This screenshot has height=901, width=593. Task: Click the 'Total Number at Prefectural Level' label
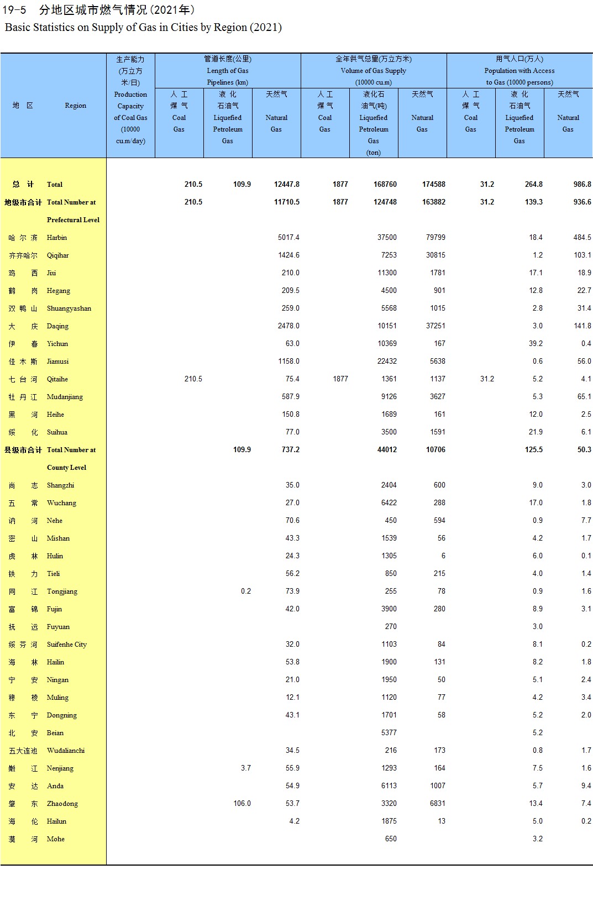73,211
